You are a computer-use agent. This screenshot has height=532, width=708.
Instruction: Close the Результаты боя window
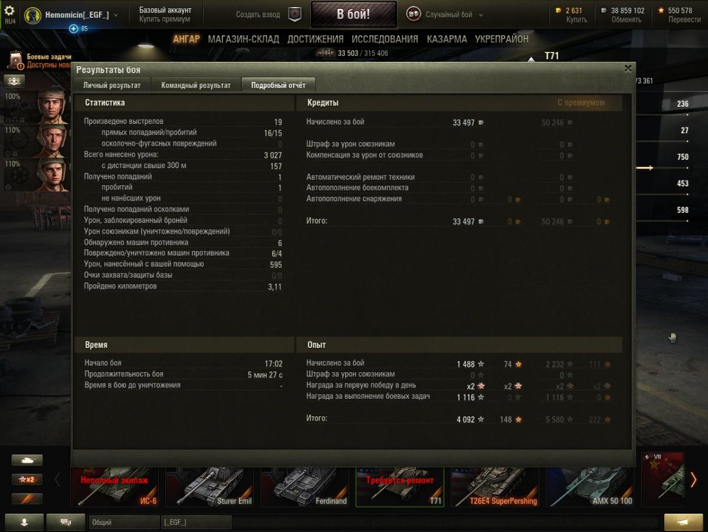[628, 68]
